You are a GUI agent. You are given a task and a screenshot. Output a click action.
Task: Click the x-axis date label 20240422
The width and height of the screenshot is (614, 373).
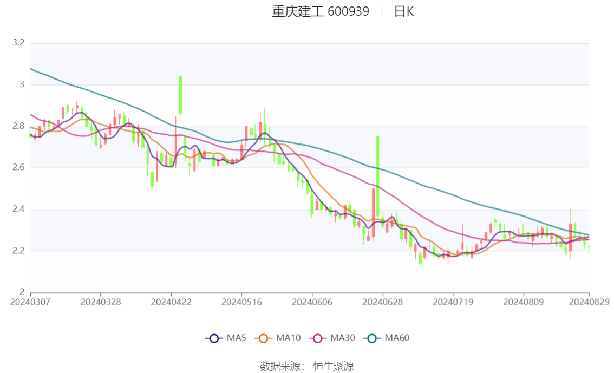point(171,302)
